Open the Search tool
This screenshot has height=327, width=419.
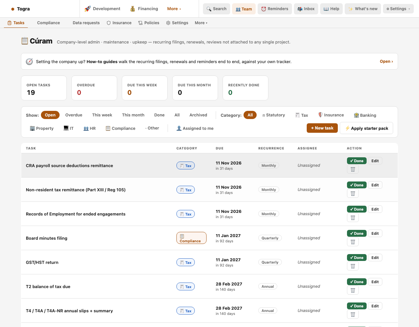pos(216,9)
